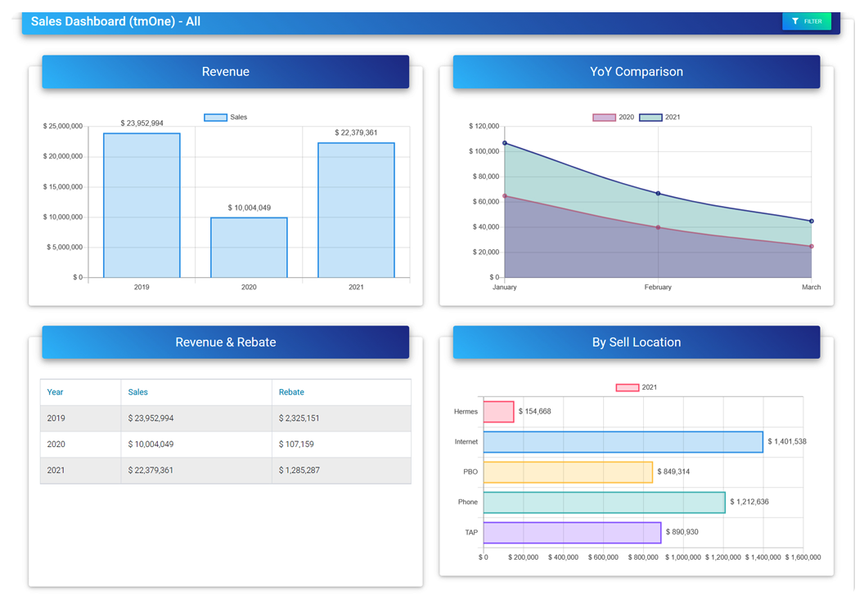864x608 pixels.
Task: Select the Hermes sales bar
Action: [x=499, y=411]
